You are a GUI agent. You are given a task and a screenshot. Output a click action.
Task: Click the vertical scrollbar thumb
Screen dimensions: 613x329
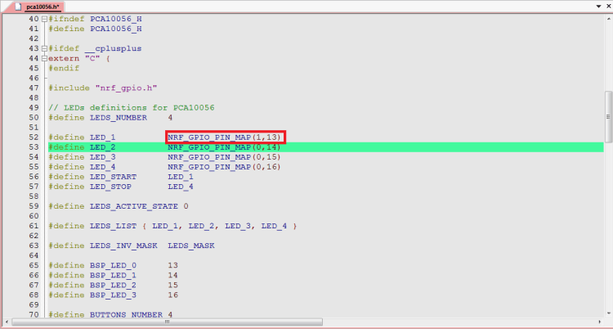click(608, 117)
